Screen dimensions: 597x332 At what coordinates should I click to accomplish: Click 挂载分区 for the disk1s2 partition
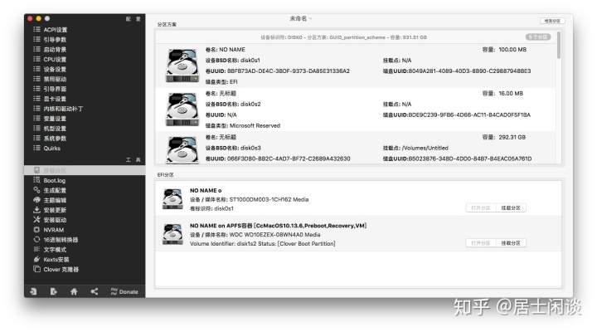[511, 243]
